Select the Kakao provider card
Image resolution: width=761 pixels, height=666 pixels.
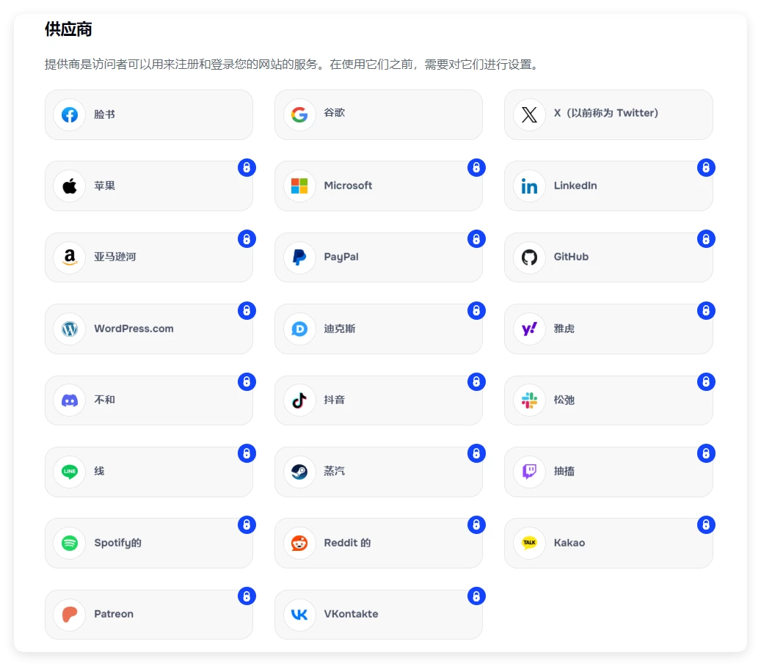point(608,544)
